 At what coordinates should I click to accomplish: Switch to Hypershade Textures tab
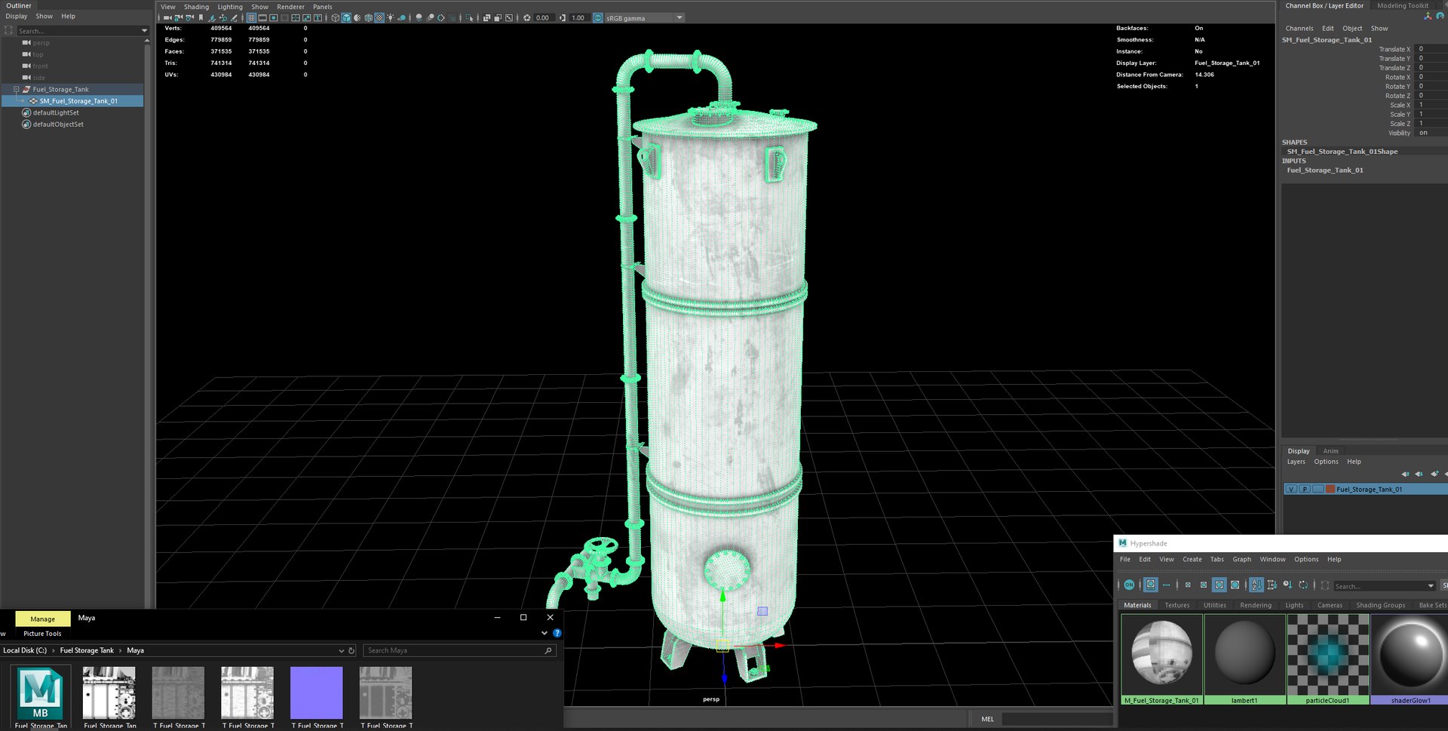coord(1176,605)
